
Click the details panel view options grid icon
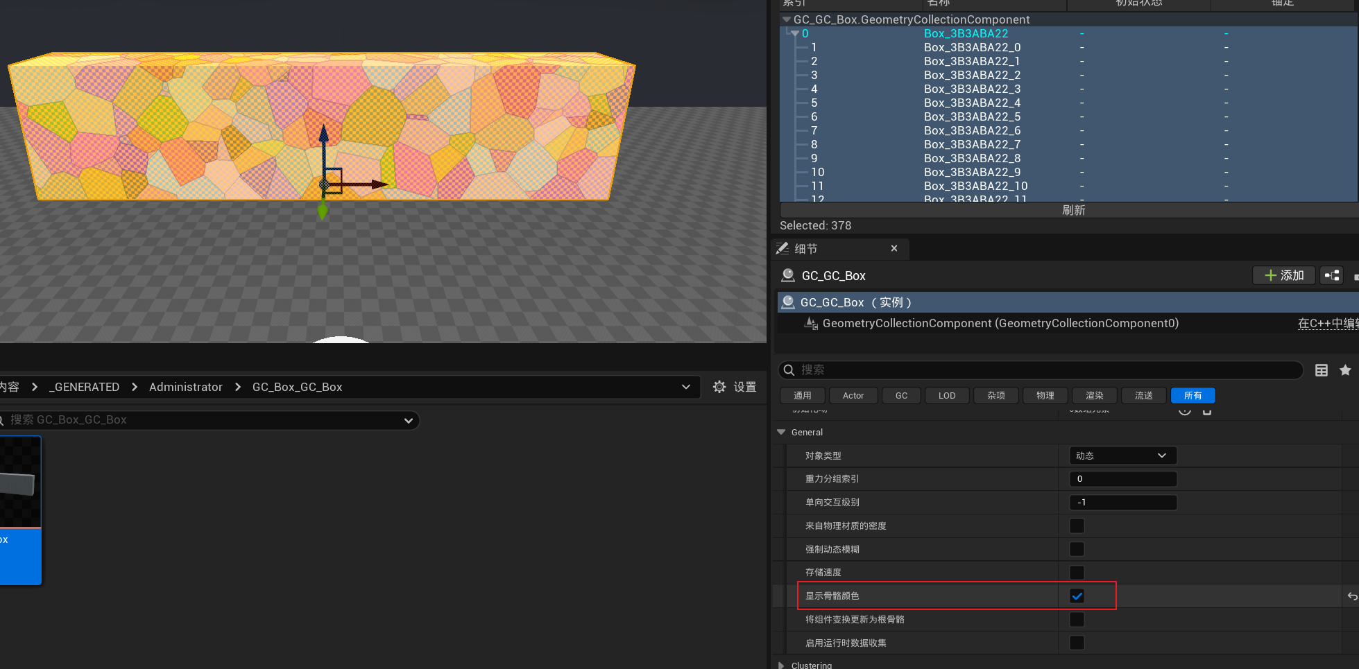click(x=1322, y=370)
